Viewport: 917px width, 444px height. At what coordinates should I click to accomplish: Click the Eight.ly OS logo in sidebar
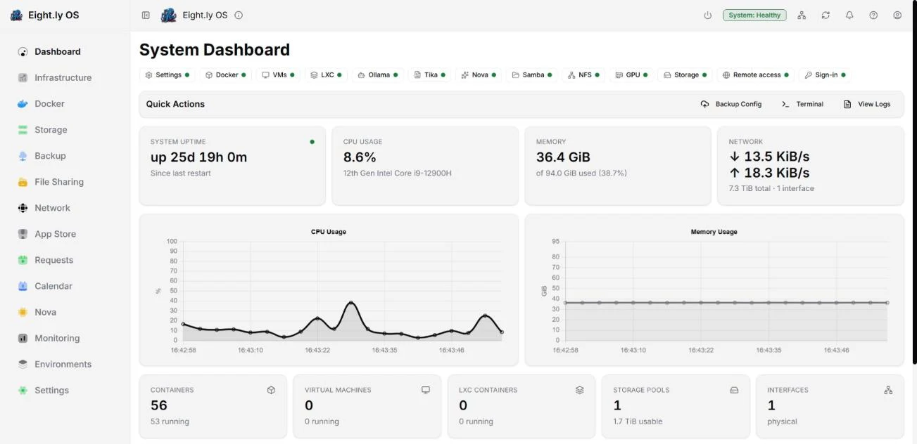pyautogui.click(x=16, y=15)
